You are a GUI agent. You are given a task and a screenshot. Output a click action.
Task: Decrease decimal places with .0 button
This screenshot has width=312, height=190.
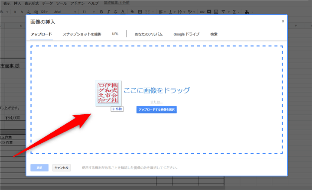(x=29, y=12)
